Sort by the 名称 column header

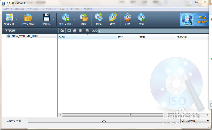[x=87, y=37]
